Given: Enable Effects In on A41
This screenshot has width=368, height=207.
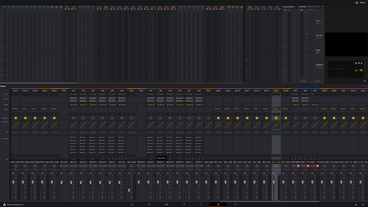Looking at the screenshot, I should [74, 118].
